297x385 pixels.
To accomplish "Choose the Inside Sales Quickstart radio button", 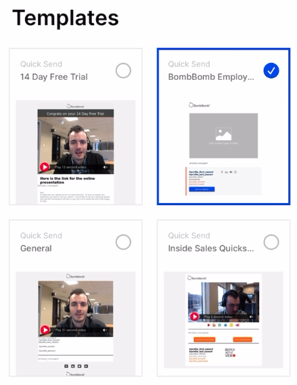I will tap(271, 242).
